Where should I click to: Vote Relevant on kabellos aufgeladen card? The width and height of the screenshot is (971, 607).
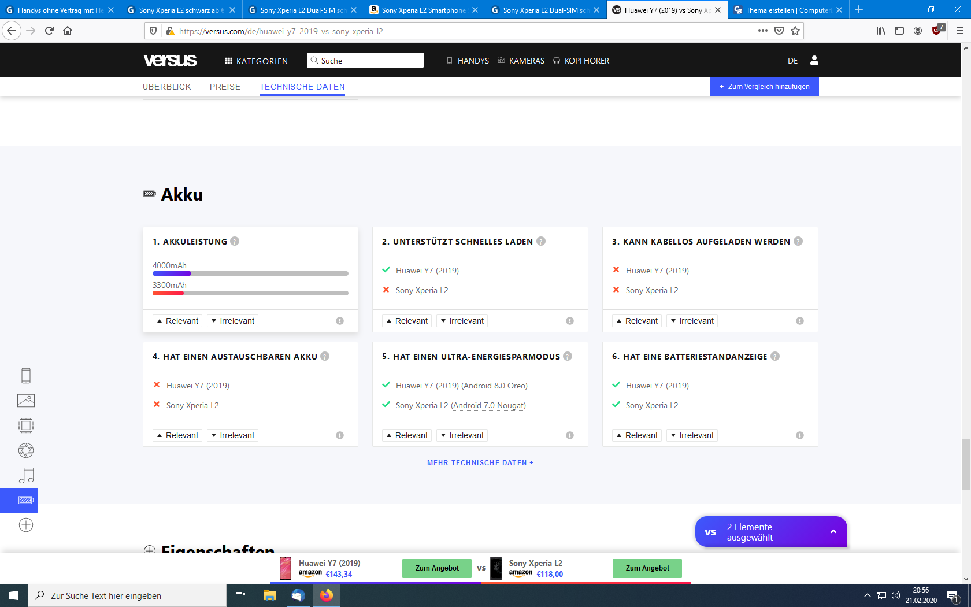coord(637,321)
